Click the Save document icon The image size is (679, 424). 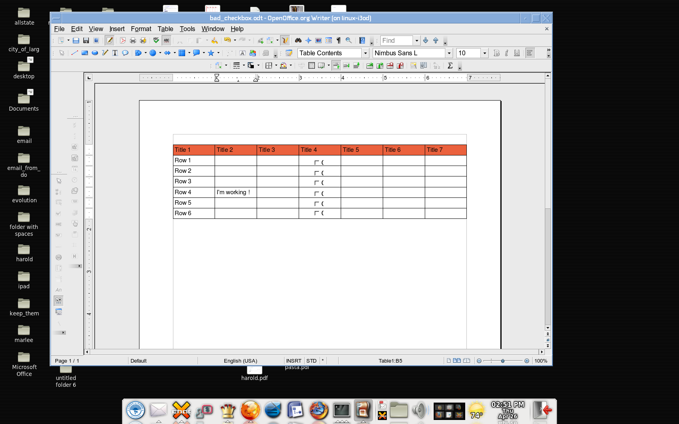[x=86, y=40]
